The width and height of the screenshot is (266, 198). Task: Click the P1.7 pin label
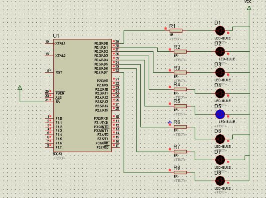click(x=59, y=147)
